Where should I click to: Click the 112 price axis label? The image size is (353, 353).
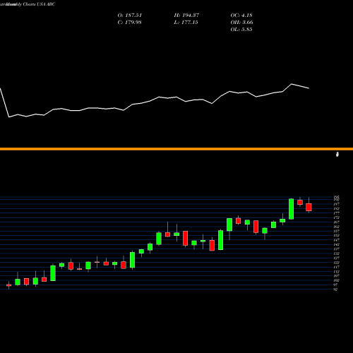[x=336, y=272]
